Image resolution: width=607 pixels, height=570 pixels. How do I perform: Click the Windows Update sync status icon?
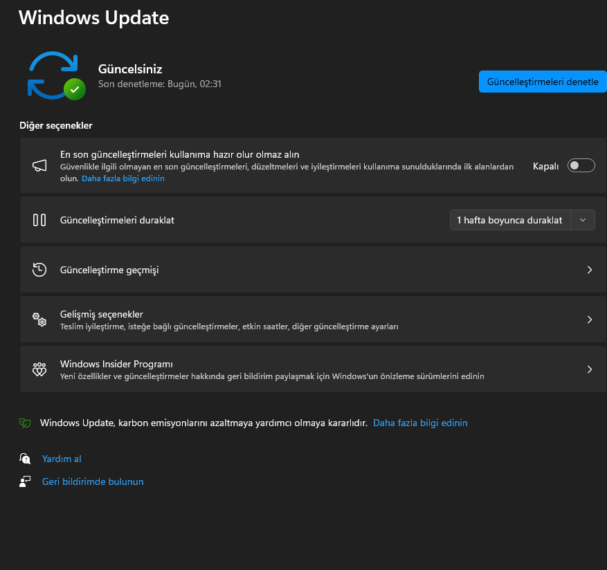point(55,75)
